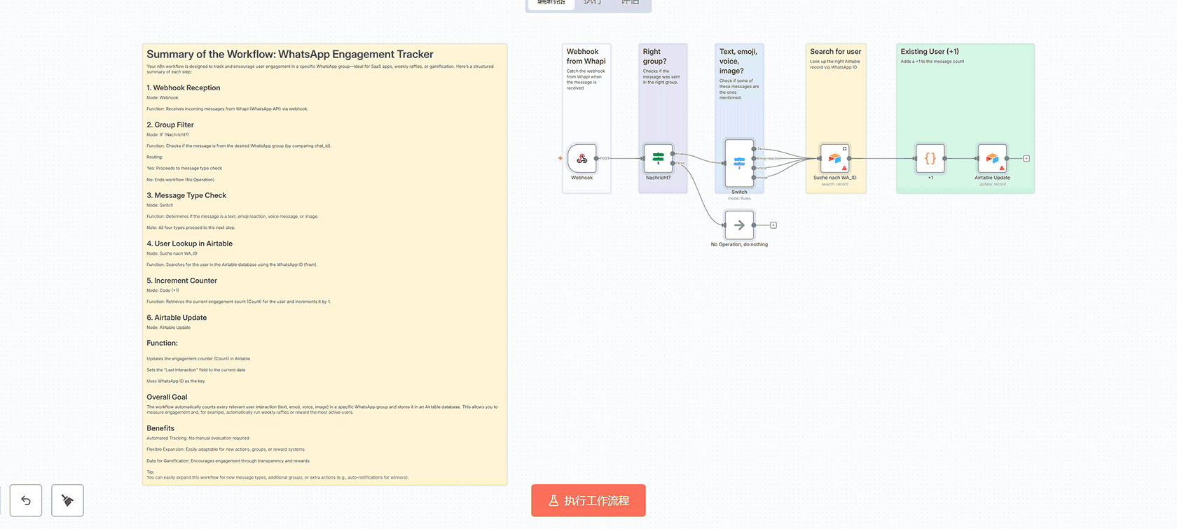The height and width of the screenshot is (529, 1177).
Task: Open the Suche nach WA_ID Airtable node
Action: point(834,159)
